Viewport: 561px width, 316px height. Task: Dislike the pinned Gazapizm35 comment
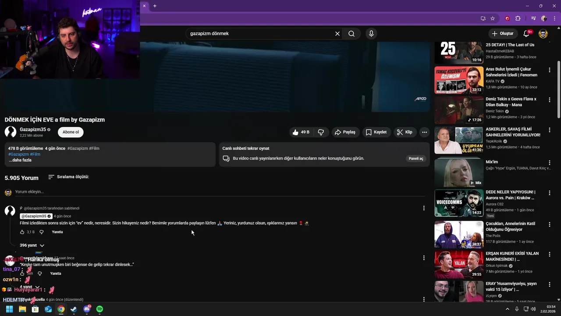[42, 232]
